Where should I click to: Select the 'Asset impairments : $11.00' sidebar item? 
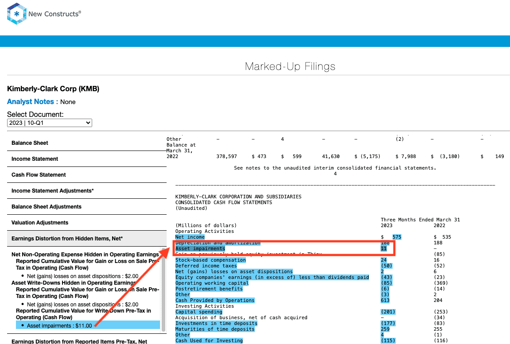[x=88, y=325]
